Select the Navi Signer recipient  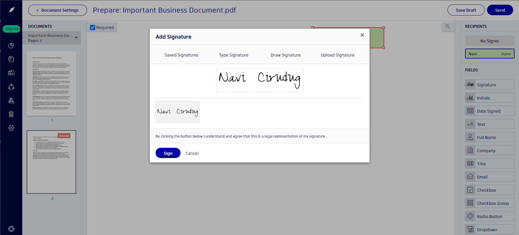tap(490, 54)
